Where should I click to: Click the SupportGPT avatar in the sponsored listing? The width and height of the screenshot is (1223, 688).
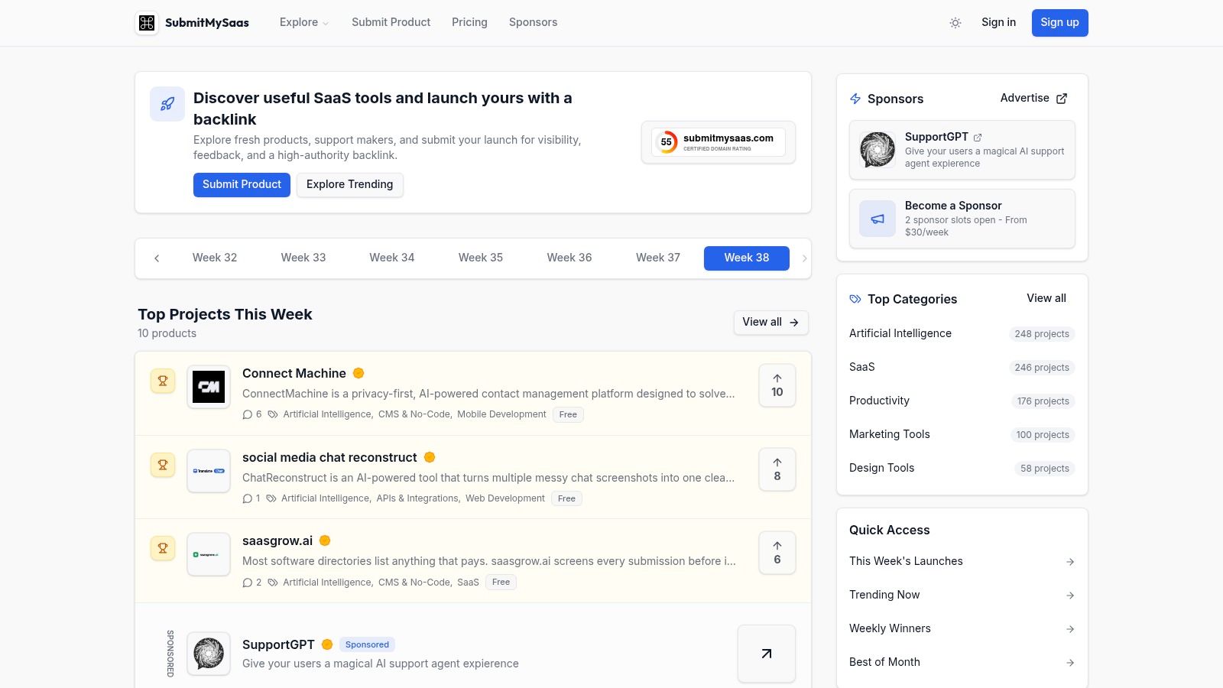point(209,654)
